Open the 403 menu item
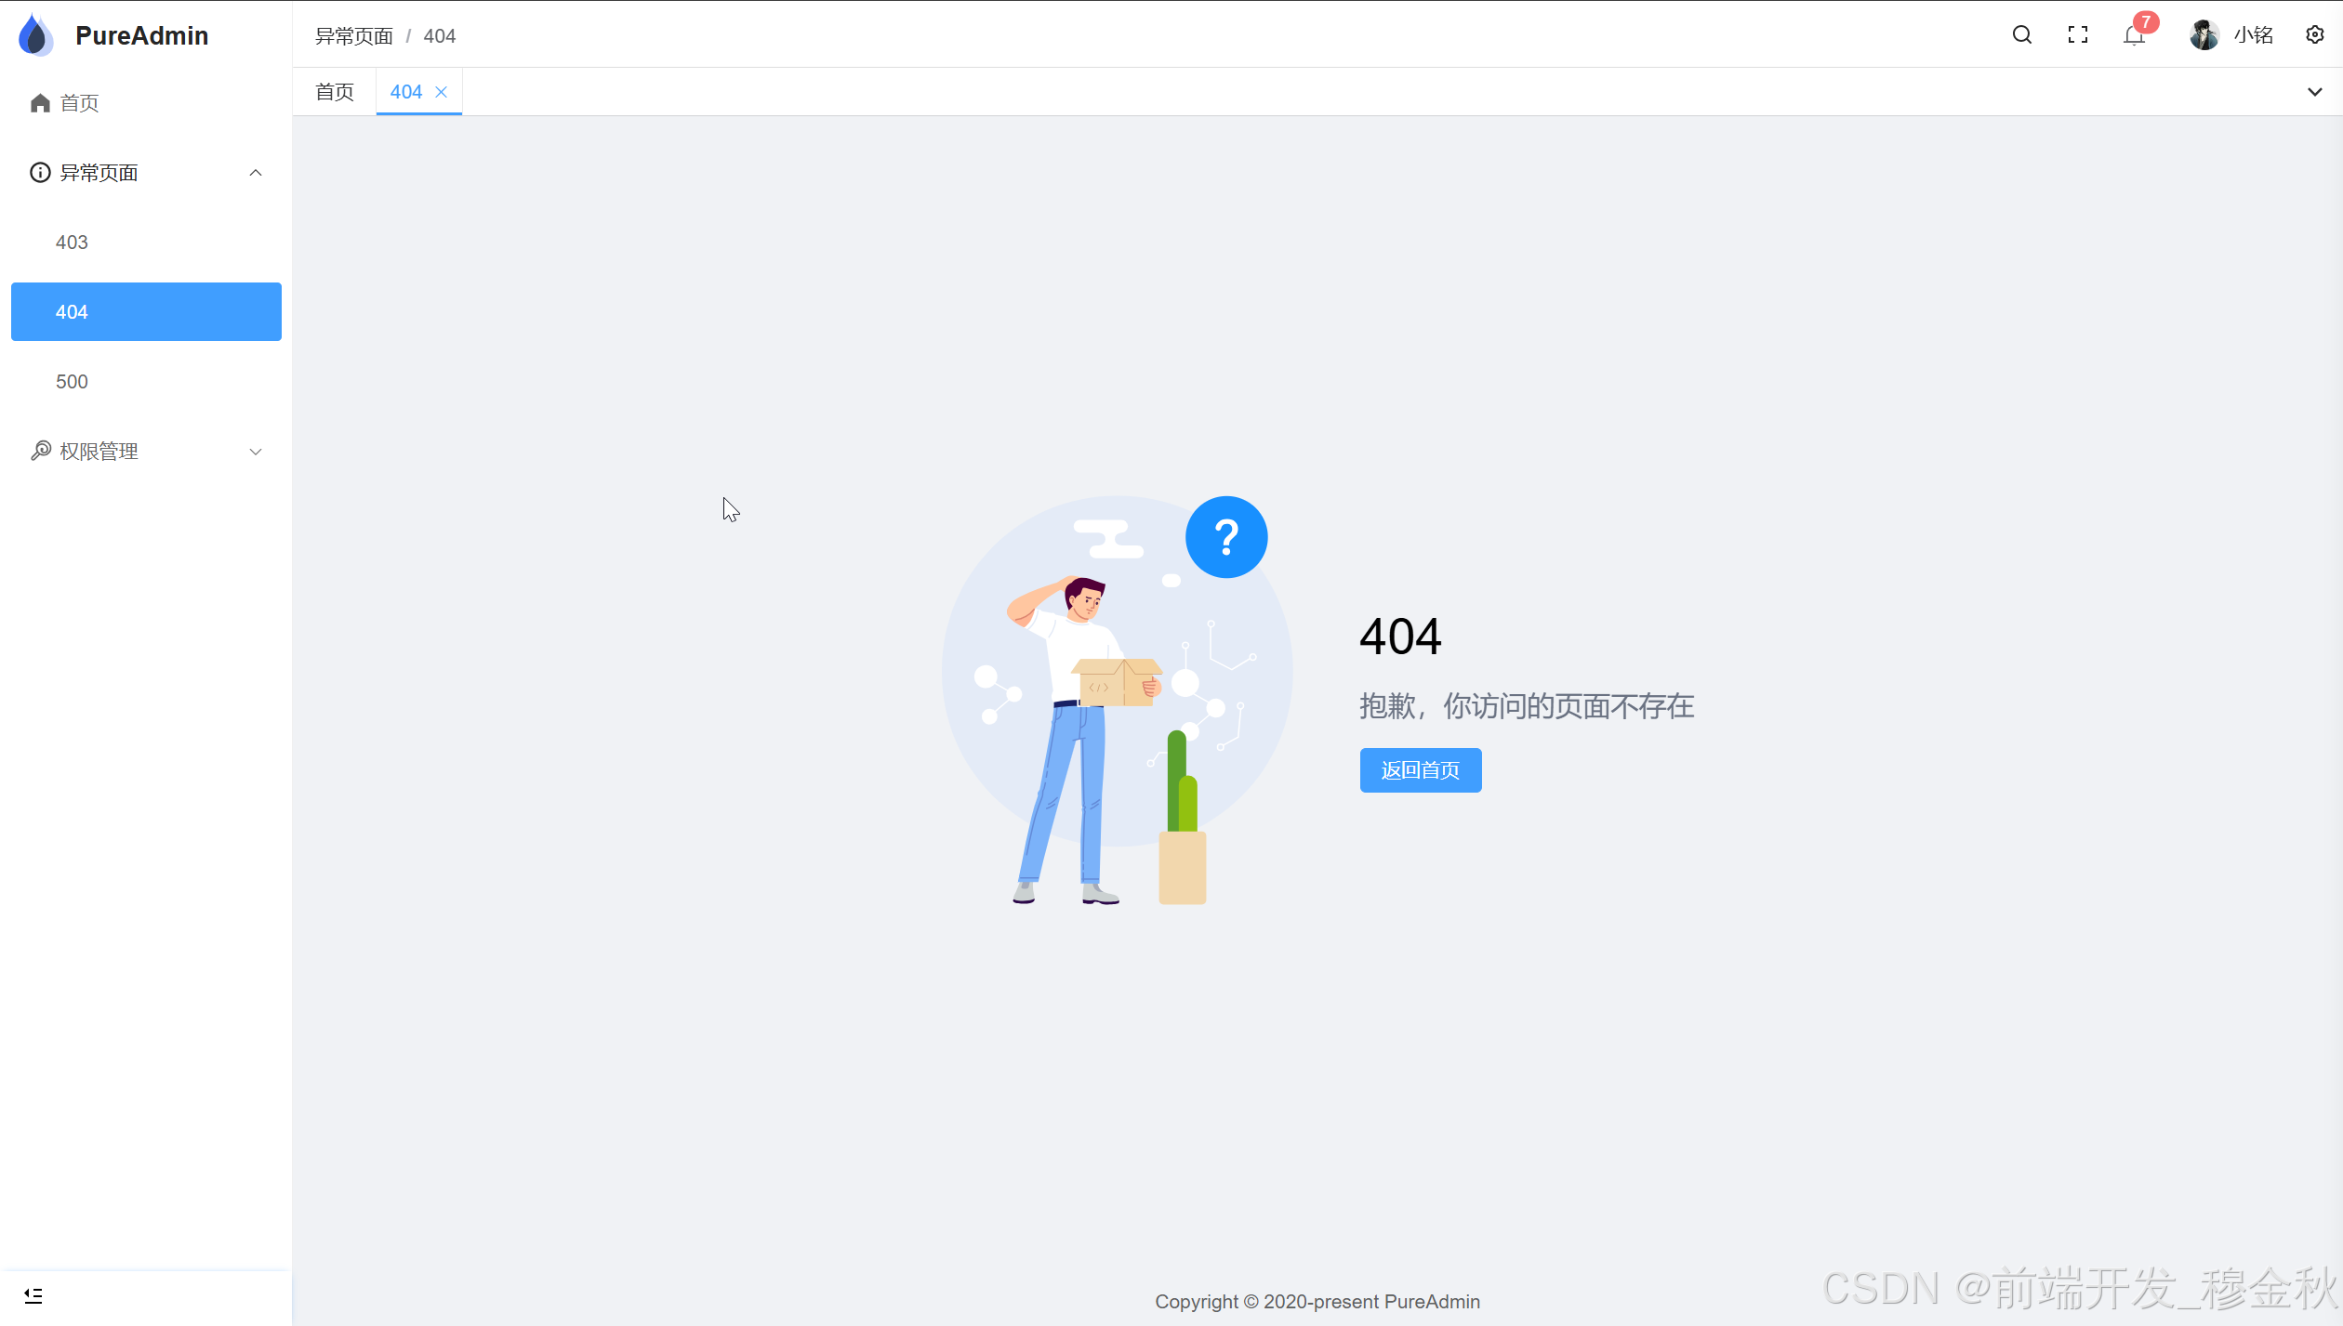This screenshot has width=2343, height=1326. pyautogui.click(x=72, y=243)
